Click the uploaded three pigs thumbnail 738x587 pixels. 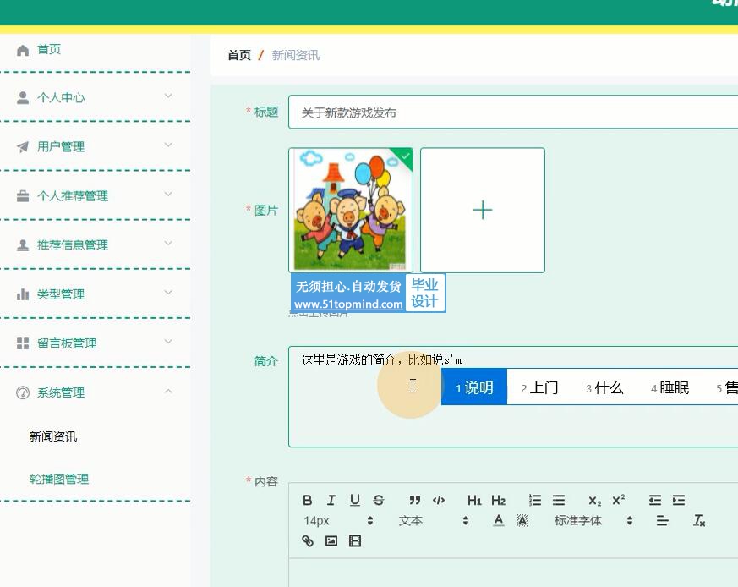pyautogui.click(x=351, y=210)
